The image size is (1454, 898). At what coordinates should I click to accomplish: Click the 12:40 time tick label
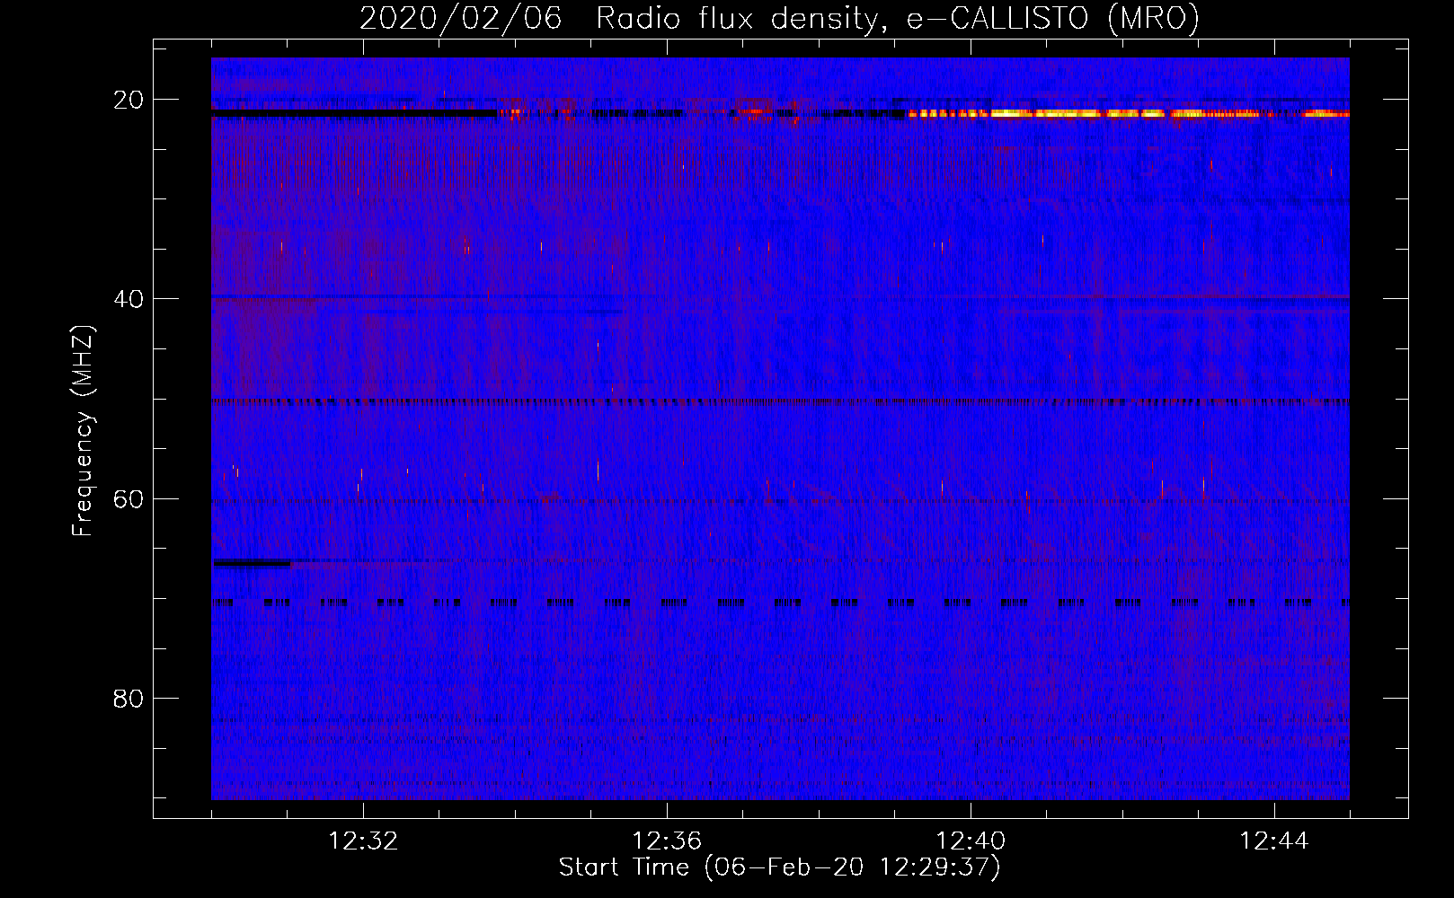(971, 841)
